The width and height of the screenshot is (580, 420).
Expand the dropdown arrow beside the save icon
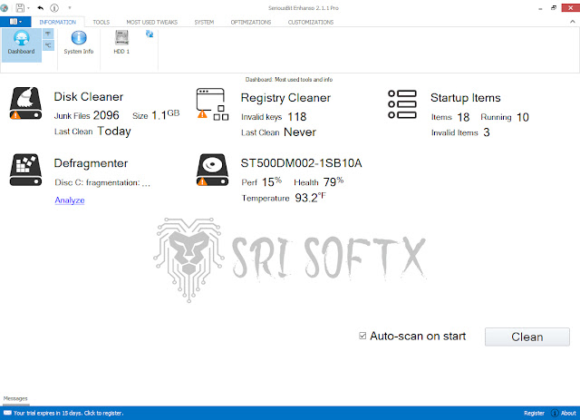click(x=28, y=8)
